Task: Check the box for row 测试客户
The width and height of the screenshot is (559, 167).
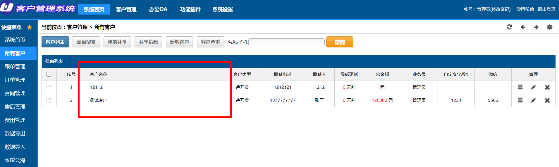Action: tap(49, 100)
